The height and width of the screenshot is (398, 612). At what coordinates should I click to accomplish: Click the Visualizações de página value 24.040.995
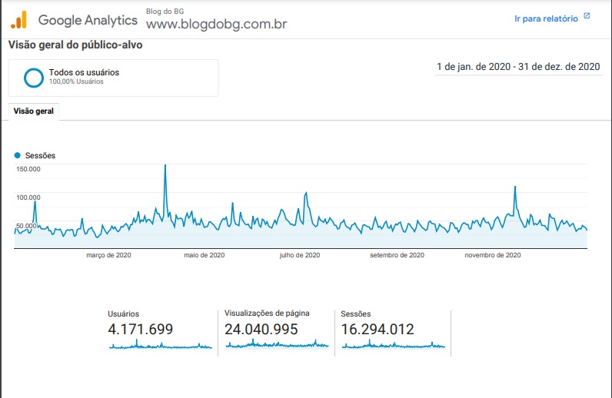coord(261,330)
